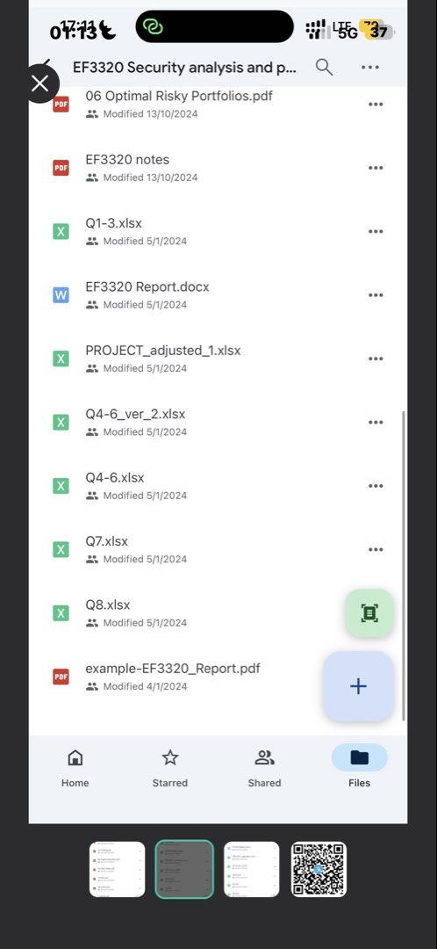
Task: Open more options for EF3320 Report.docx
Action: 376,294
